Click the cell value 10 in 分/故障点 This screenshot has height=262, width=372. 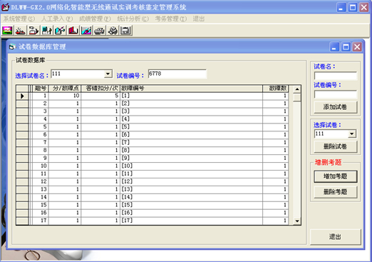[x=65, y=96]
